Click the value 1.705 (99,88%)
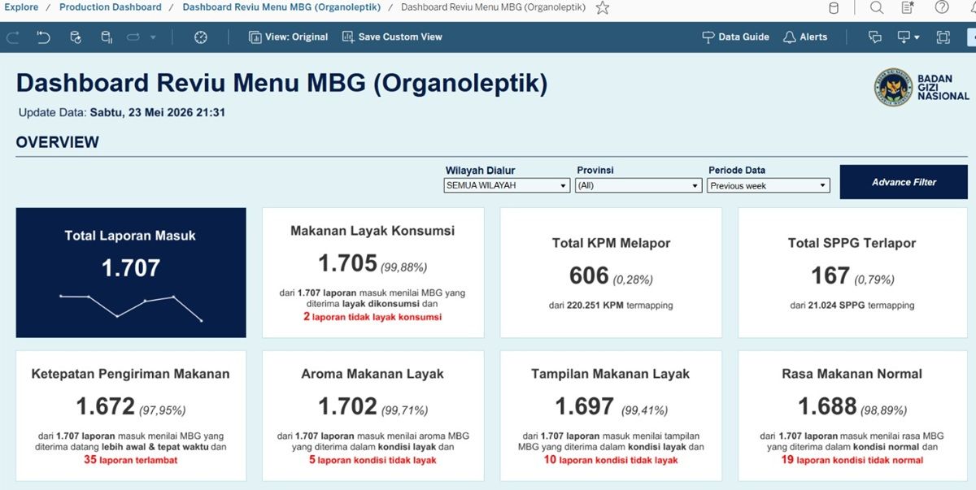This screenshot has width=976, height=490. (x=373, y=264)
